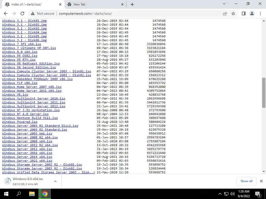266x199 pixels.
Task: Click Windows 98 Redtoast Edition.iso link
Action: 31,64
